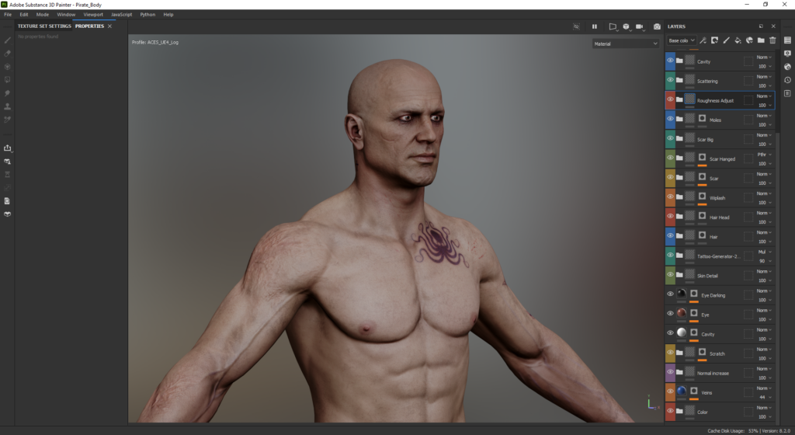Pause the viewport rendering
The image size is (795, 435).
click(594, 26)
